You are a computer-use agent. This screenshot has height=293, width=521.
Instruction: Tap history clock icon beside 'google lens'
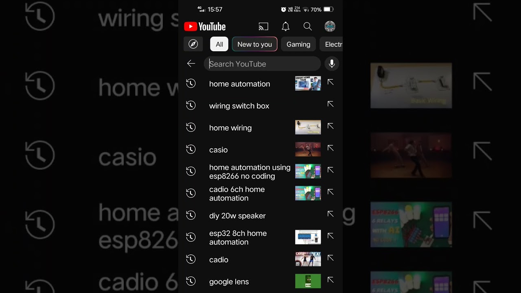pyautogui.click(x=191, y=281)
